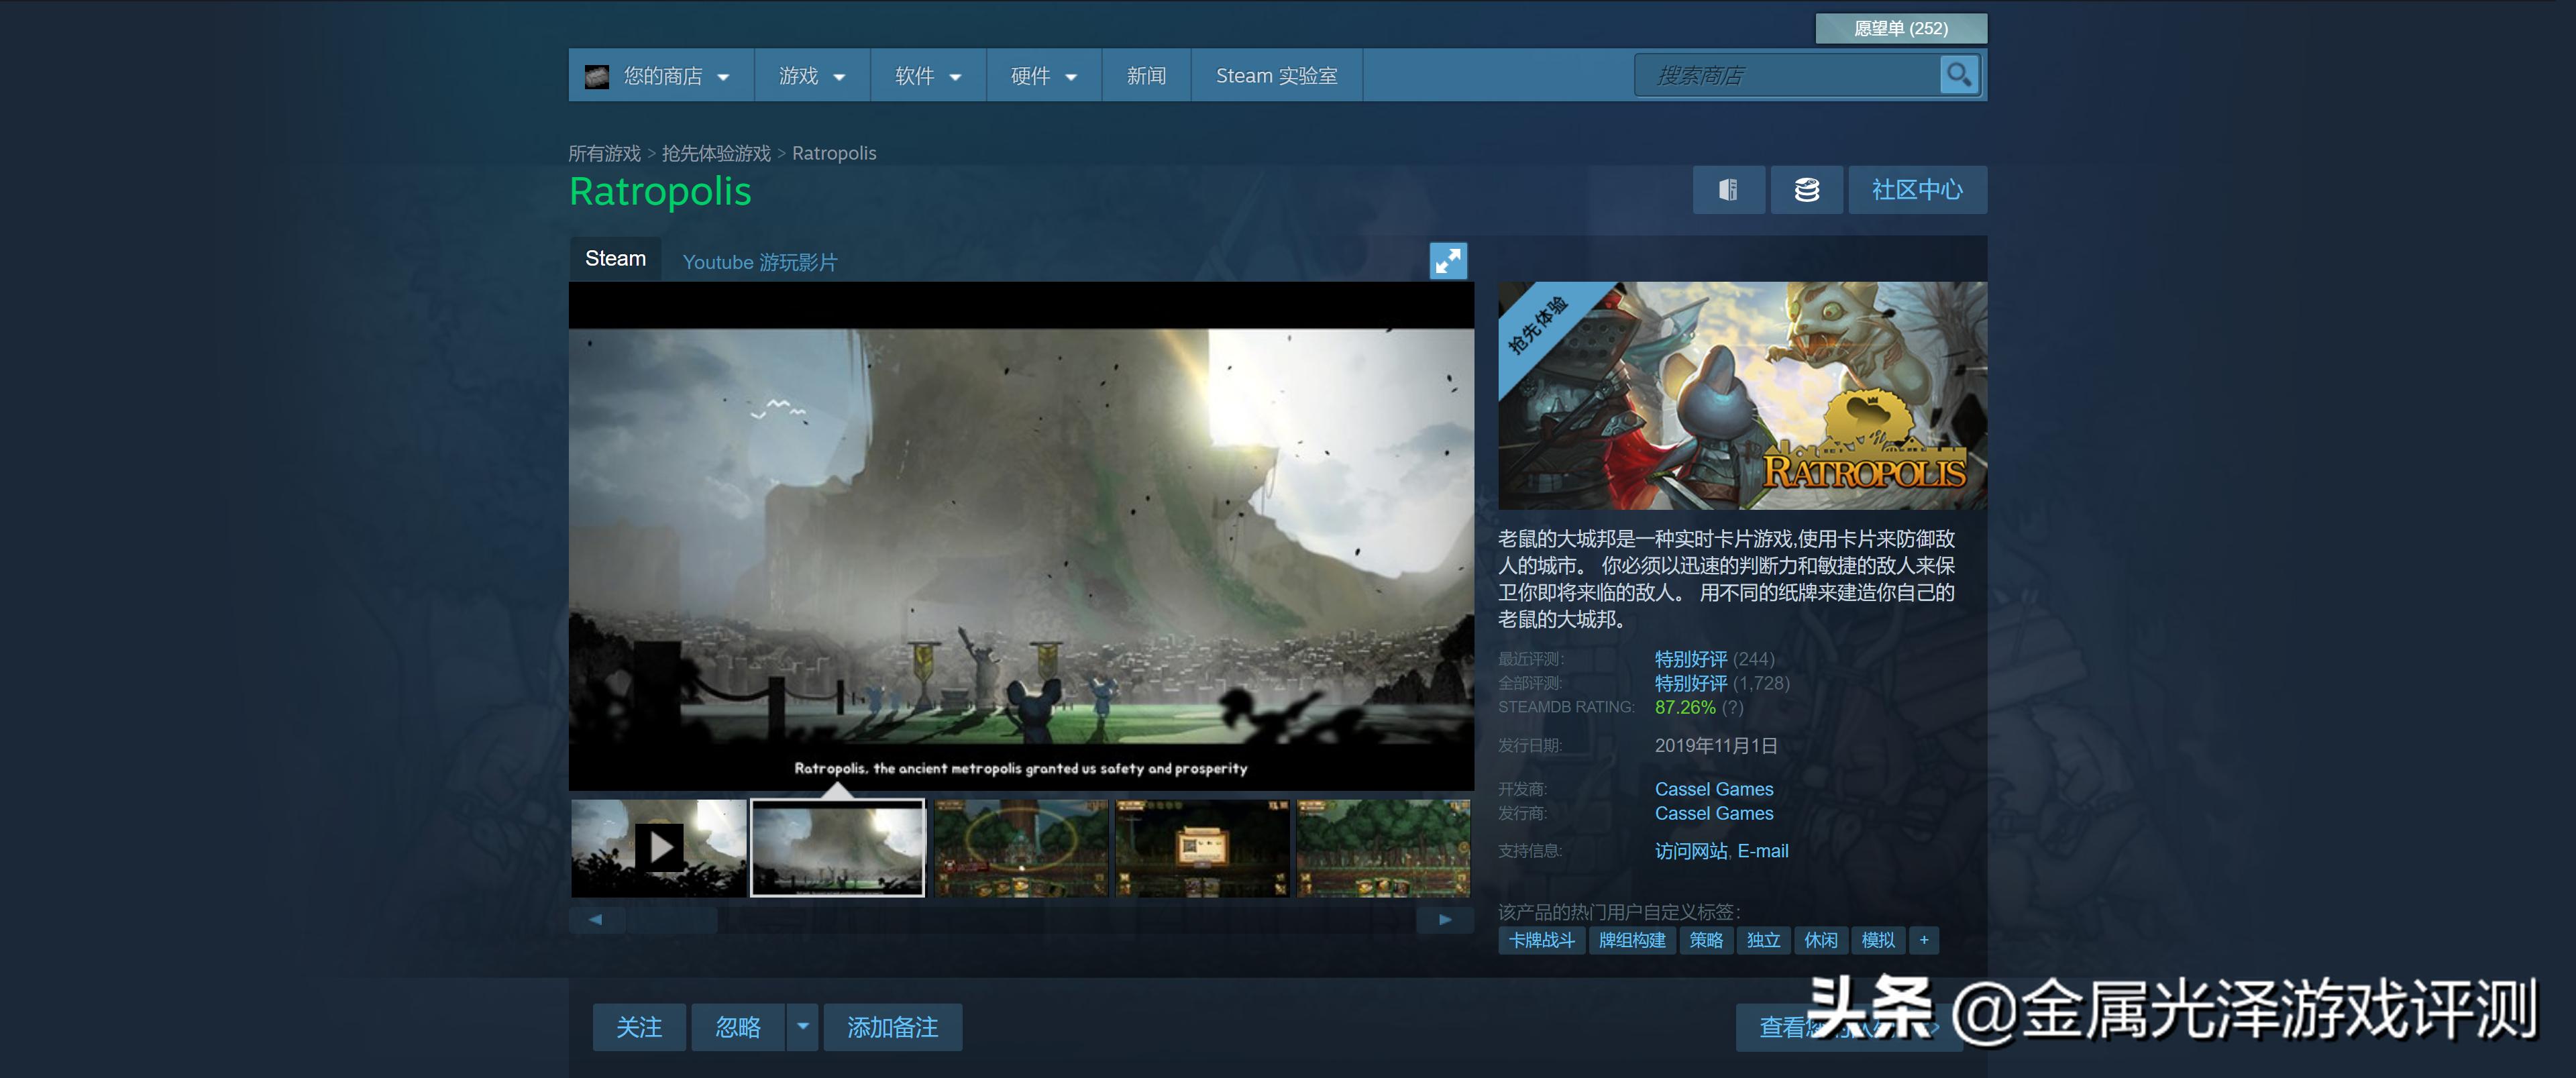This screenshot has height=1078, width=2576.
Task: Play the trailer video thumbnail
Action: [659, 847]
